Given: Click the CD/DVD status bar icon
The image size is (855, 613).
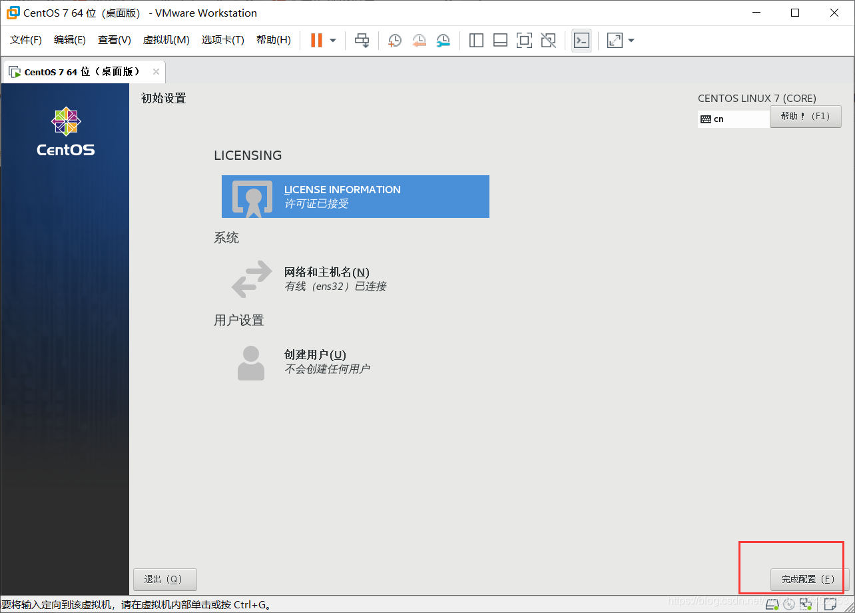Looking at the screenshot, I should click(789, 604).
